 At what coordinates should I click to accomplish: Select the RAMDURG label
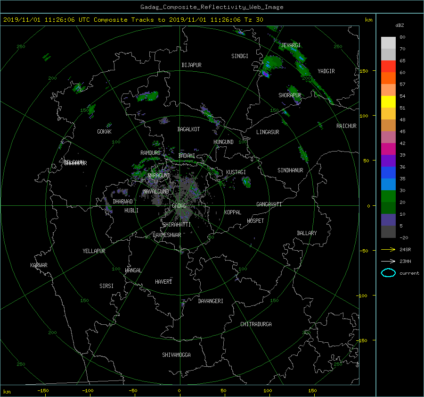150,153
